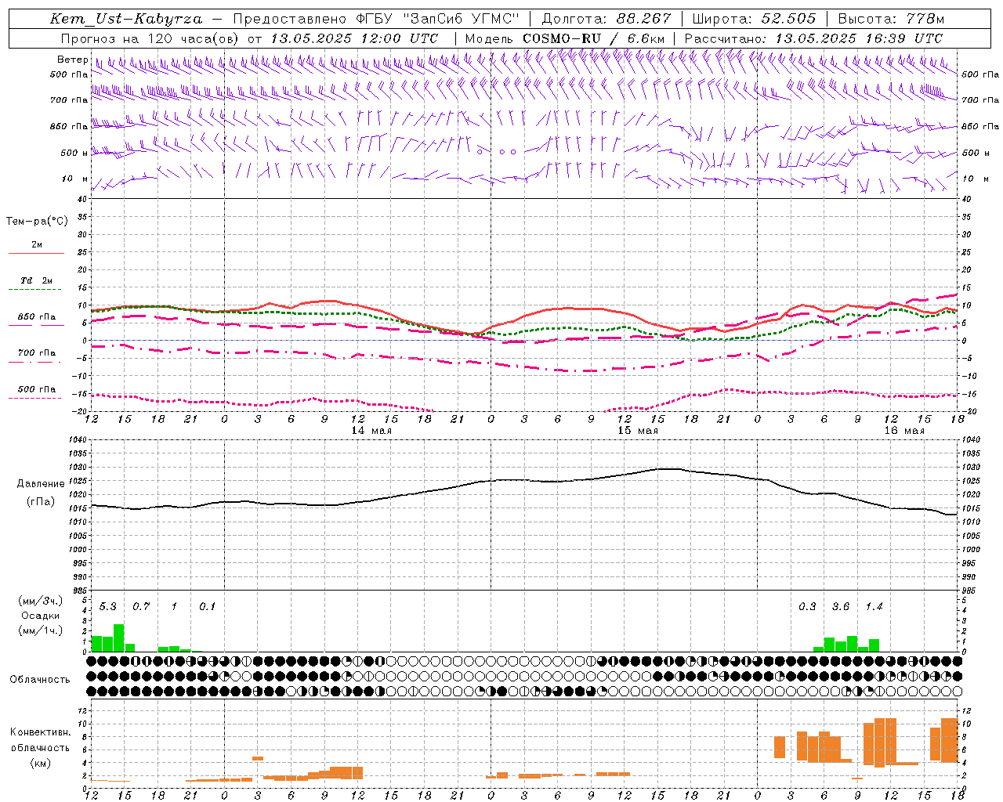The height and width of the screenshot is (802, 1003).
Task: Click the '16 мая' date label
Action: tap(904, 431)
